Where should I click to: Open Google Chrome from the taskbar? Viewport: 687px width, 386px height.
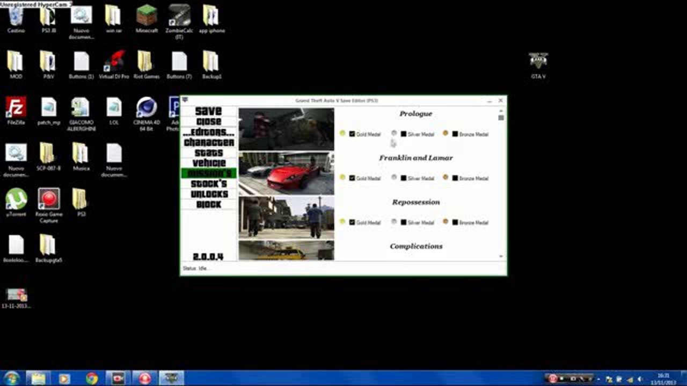(x=92, y=378)
